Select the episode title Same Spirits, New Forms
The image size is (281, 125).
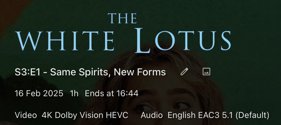click(x=108, y=72)
